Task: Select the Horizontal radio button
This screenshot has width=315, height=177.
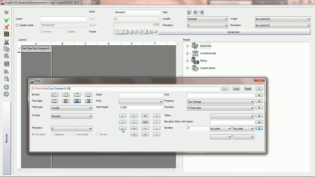Action: (x=75, y=134)
